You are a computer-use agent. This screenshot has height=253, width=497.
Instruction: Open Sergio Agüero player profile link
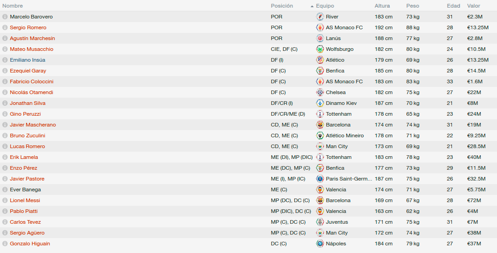27,233
